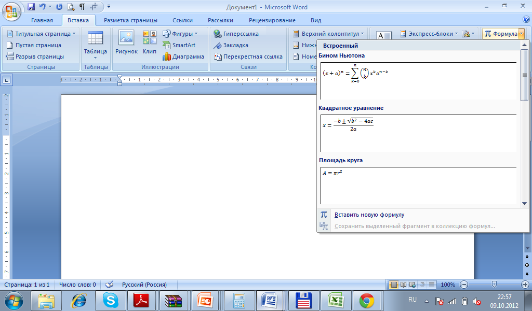
Task: Insert the Площадь круга formula preview
Action: click(x=418, y=186)
